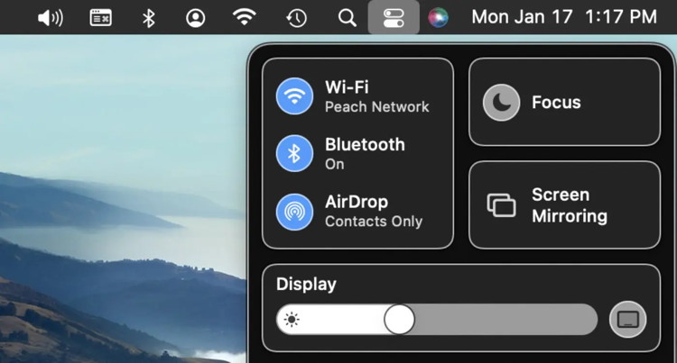Click the brightness slider knob
The width and height of the screenshot is (677, 363).
click(x=399, y=320)
